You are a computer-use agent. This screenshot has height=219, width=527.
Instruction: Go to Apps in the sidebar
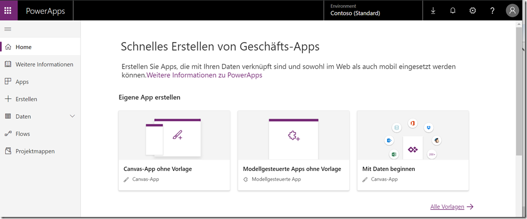(x=40, y=82)
